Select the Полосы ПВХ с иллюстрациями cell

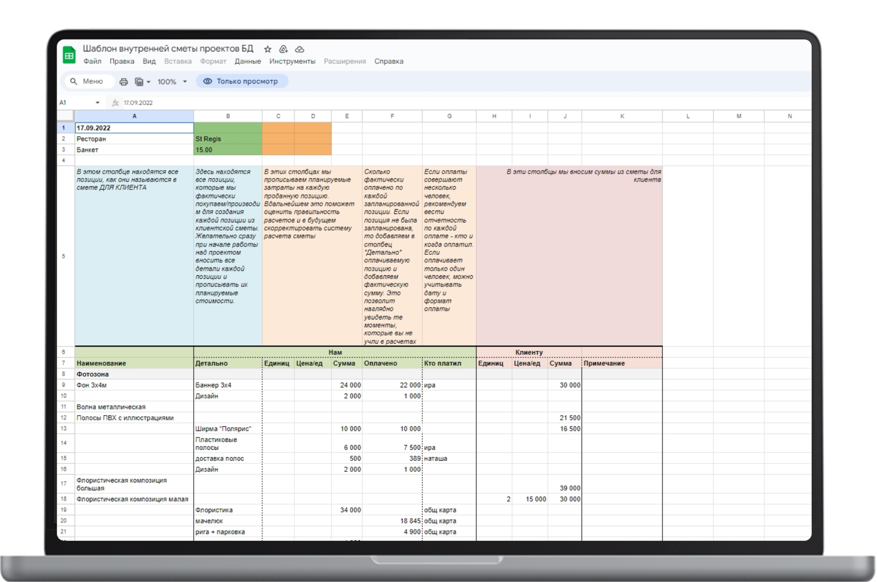pyautogui.click(x=134, y=418)
